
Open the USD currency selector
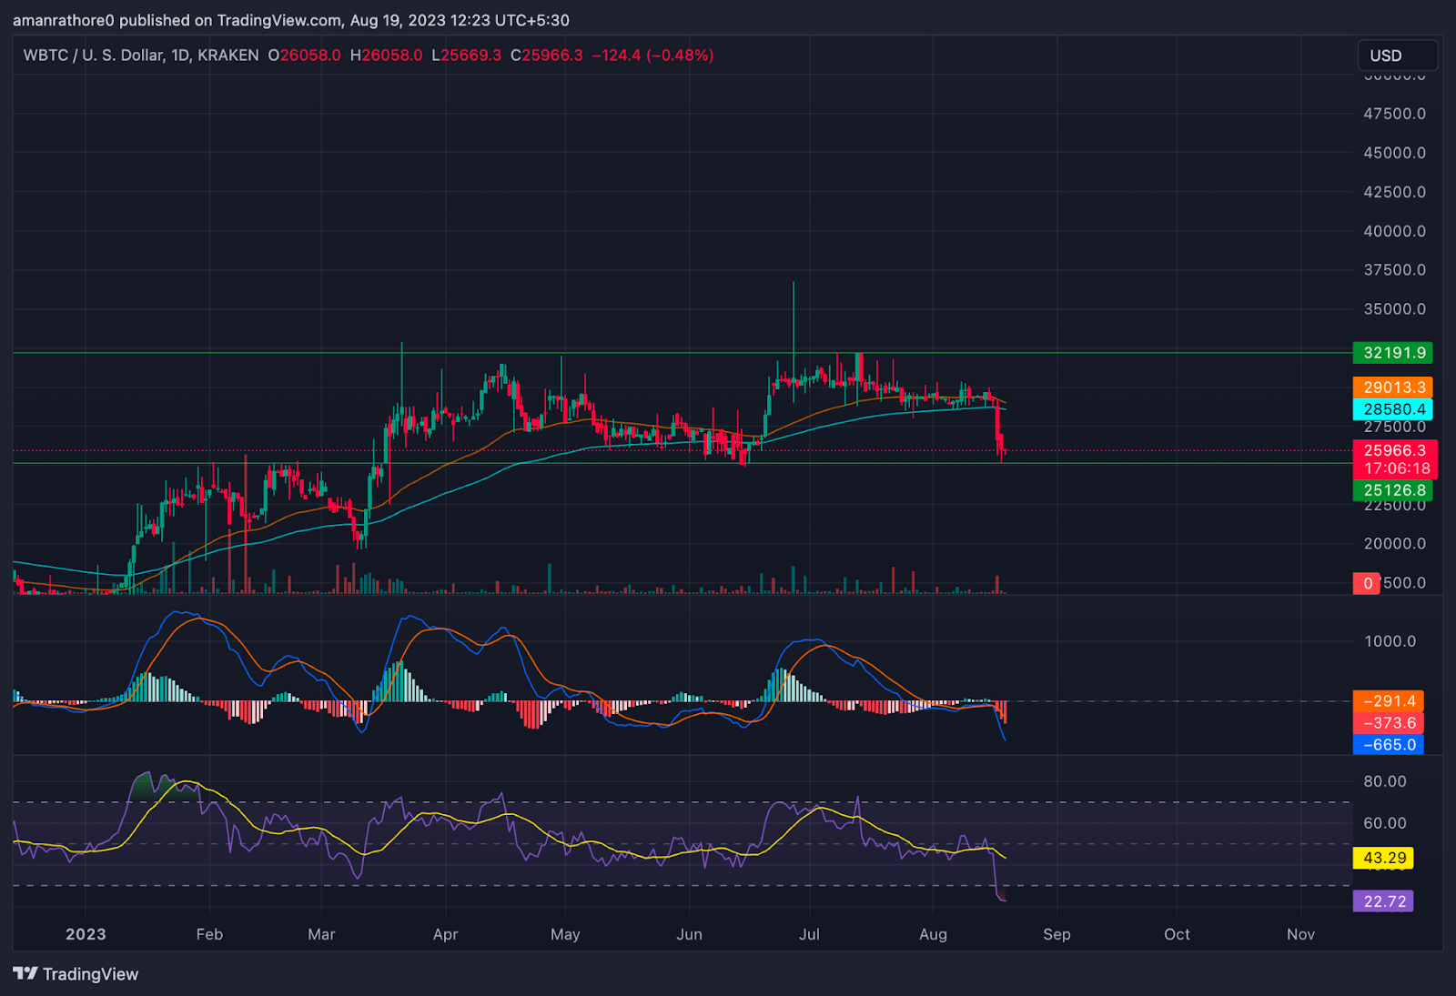pos(1397,55)
